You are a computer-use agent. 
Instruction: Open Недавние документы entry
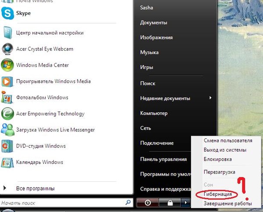point(165,98)
